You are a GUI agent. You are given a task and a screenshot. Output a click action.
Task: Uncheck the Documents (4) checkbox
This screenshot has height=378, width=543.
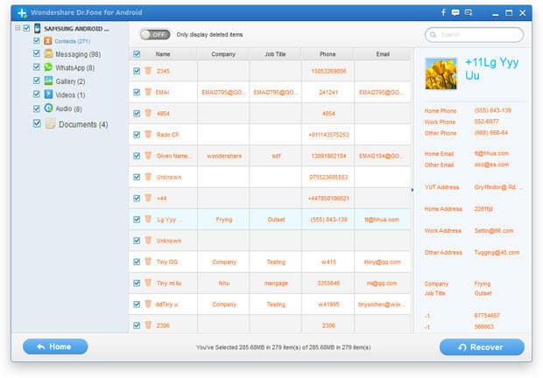tap(37, 123)
